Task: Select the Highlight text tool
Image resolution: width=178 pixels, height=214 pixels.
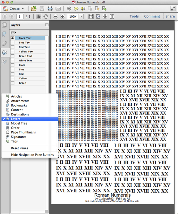Action: point(83,9)
